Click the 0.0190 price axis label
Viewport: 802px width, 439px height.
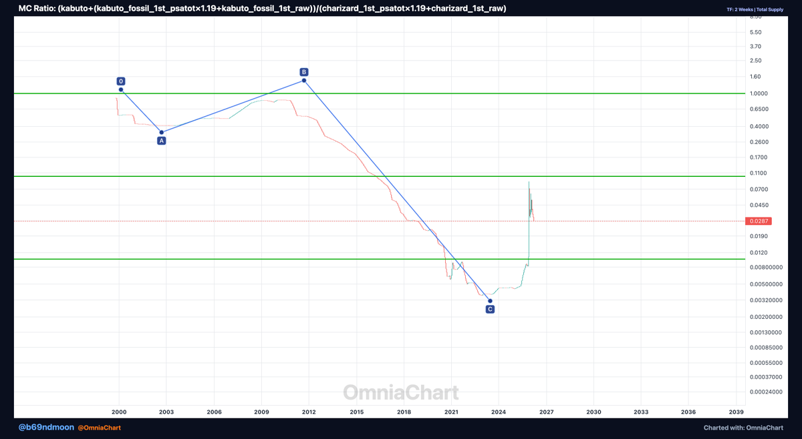point(760,236)
